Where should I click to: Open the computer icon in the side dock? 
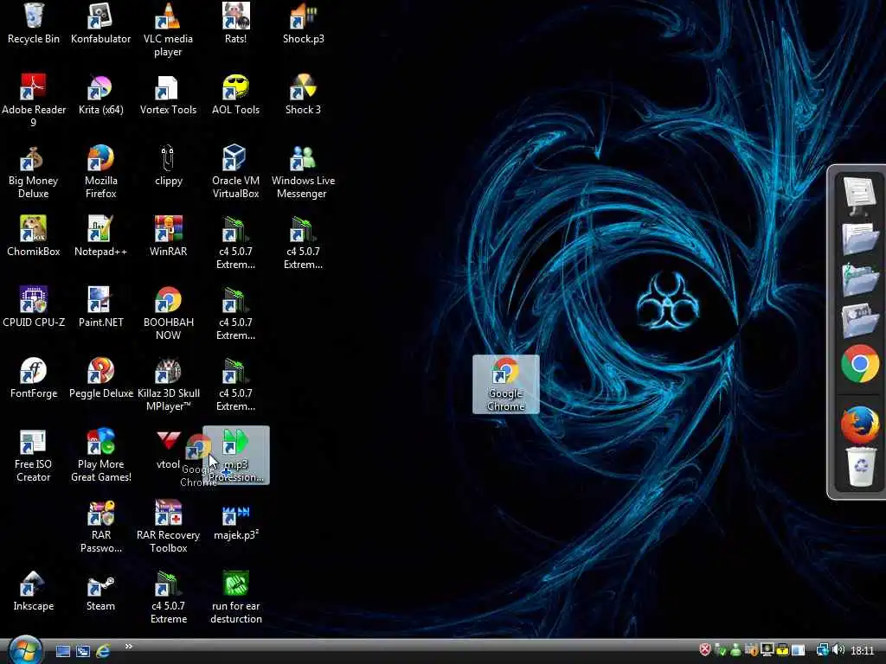point(859,195)
